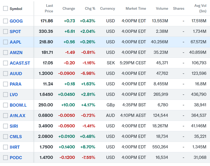The height and width of the screenshot is (166, 210).
Task: Sort by Avg Vol (3m) header
Action: (x=200, y=8)
